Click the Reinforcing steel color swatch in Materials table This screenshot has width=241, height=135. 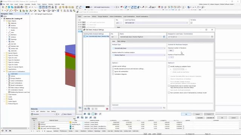tap(70, 124)
